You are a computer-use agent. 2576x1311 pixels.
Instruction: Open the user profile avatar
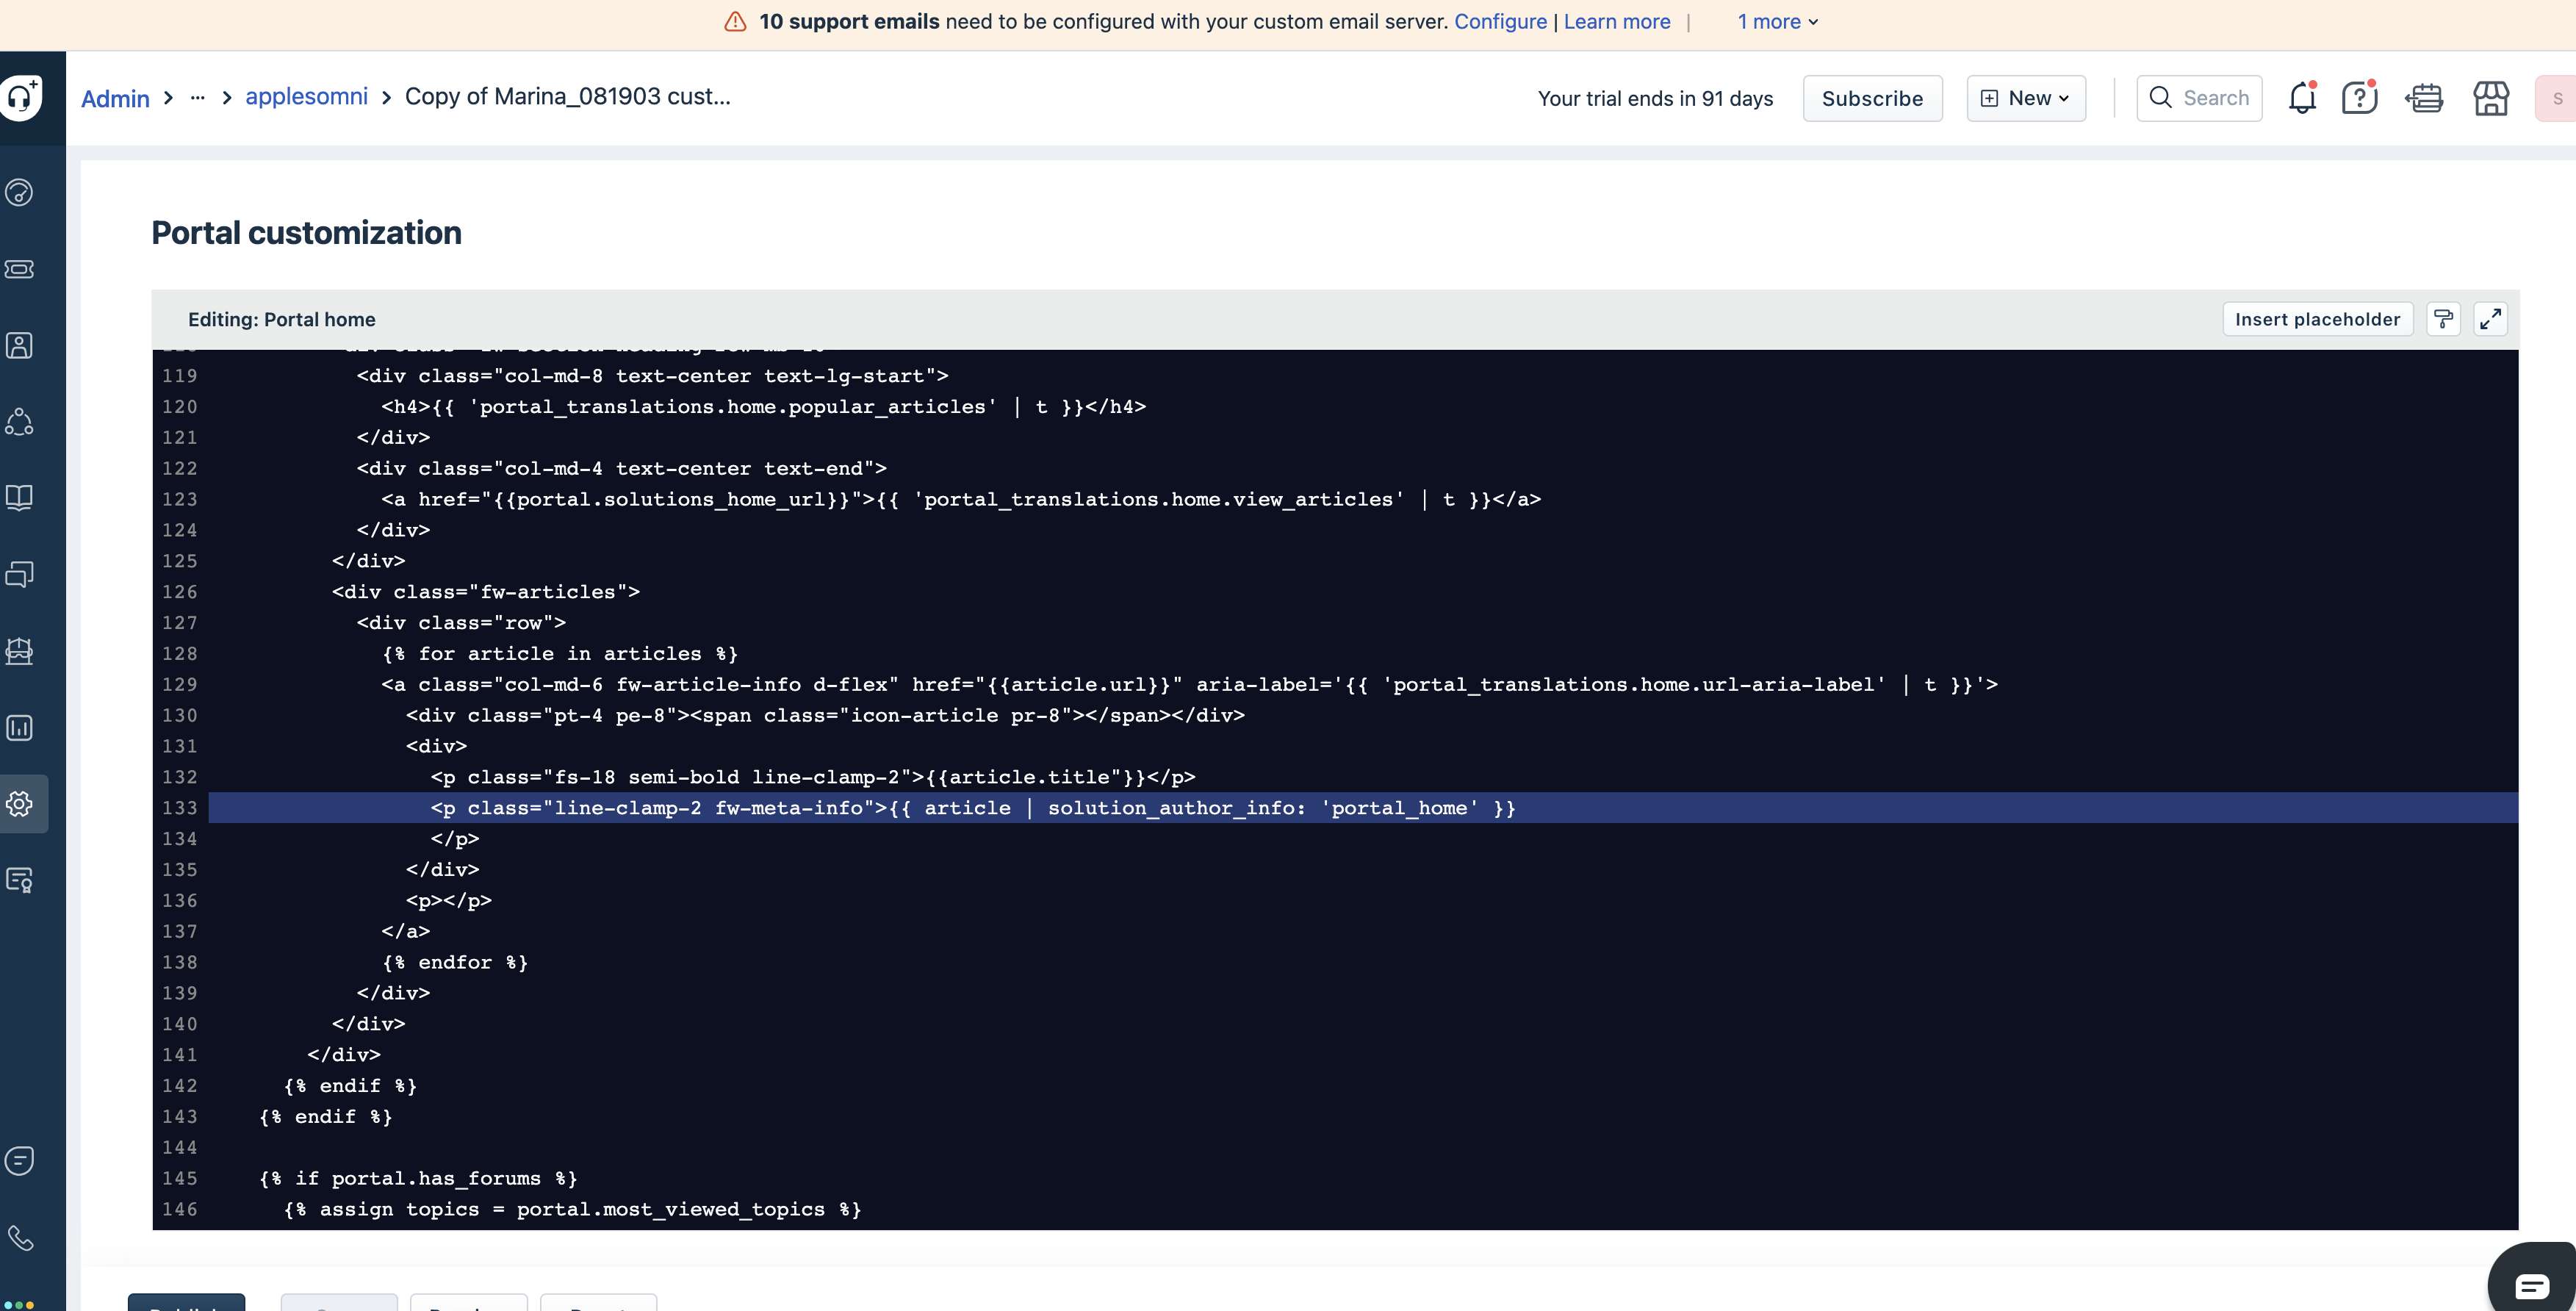[x=2556, y=98]
